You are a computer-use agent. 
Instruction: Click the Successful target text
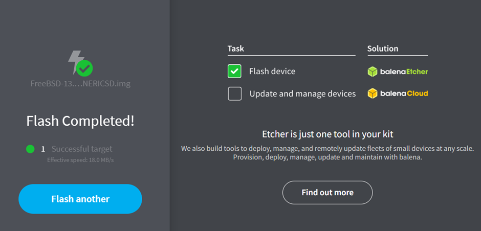pyautogui.click(x=82, y=149)
